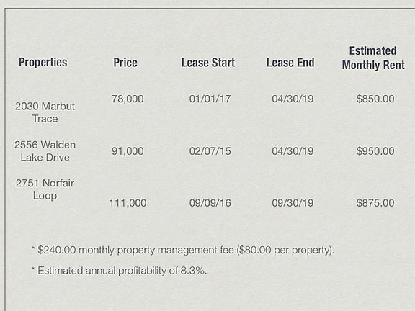Select the Lease Start column header

[208, 63]
